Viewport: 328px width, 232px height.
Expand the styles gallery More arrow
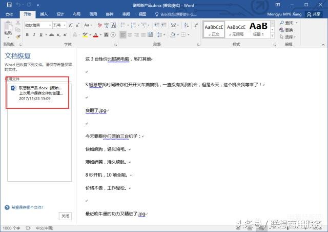(272, 36)
